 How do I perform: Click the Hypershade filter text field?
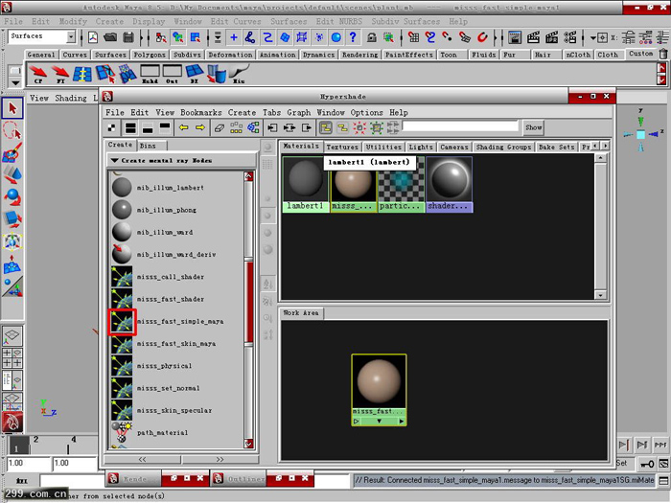pyautogui.click(x=460, y=126)
